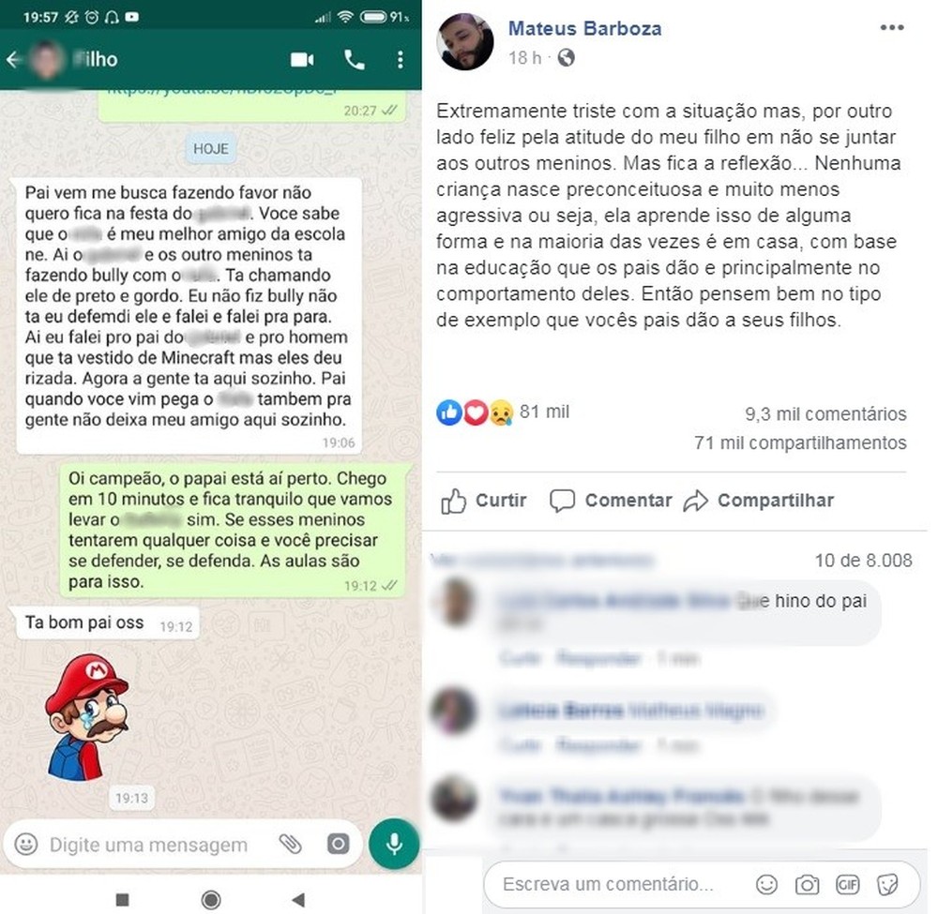
Task: Click the Comentar button
Action: [611, 501]
